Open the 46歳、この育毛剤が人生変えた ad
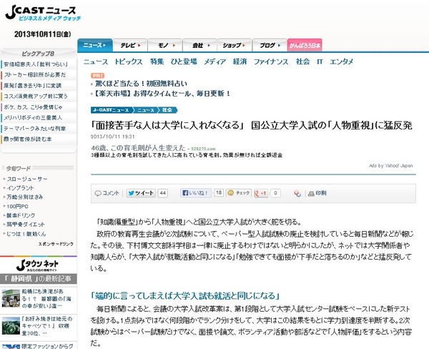 click(138, 148)
